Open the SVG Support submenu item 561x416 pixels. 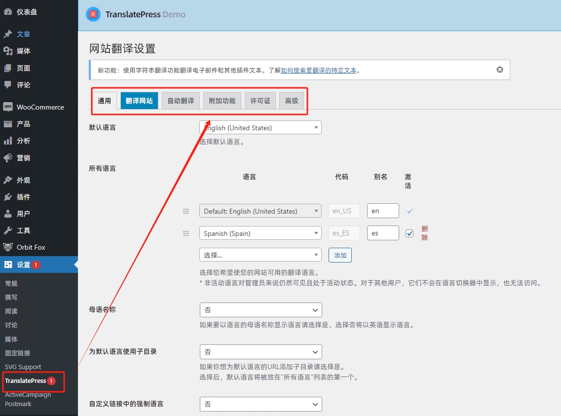(23, 367)
